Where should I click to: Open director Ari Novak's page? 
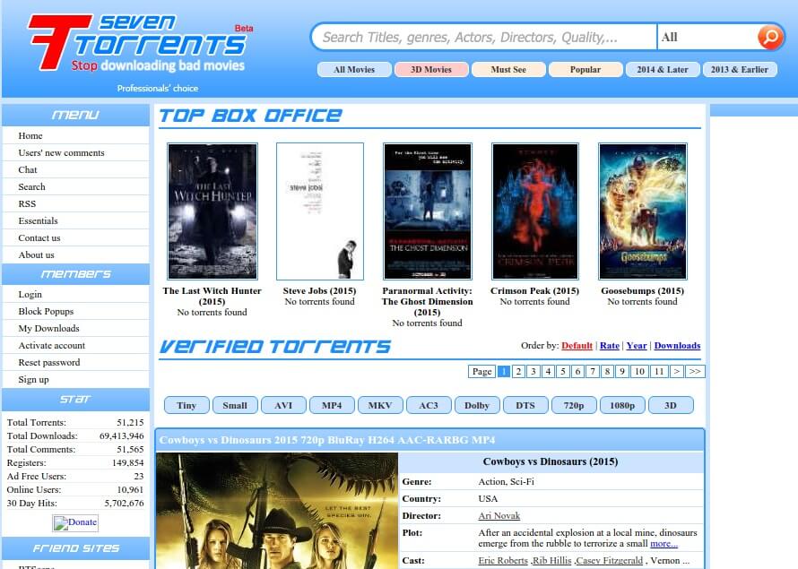499,515
